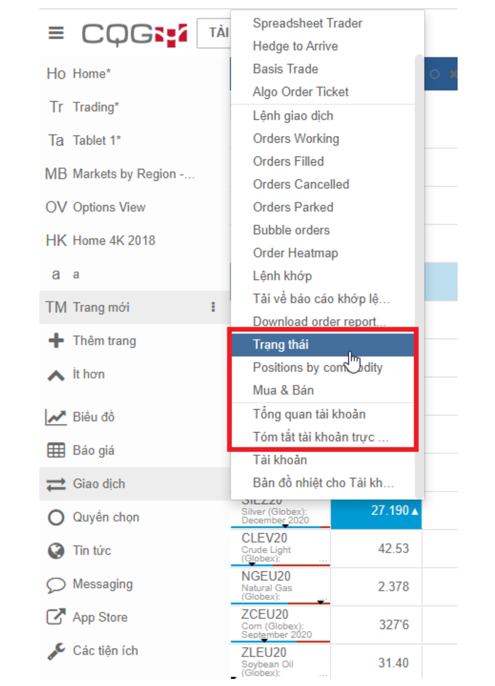The image size is (495, 686).
Task: Click the Silver 27.190 price cell
Action: [376, 511]
